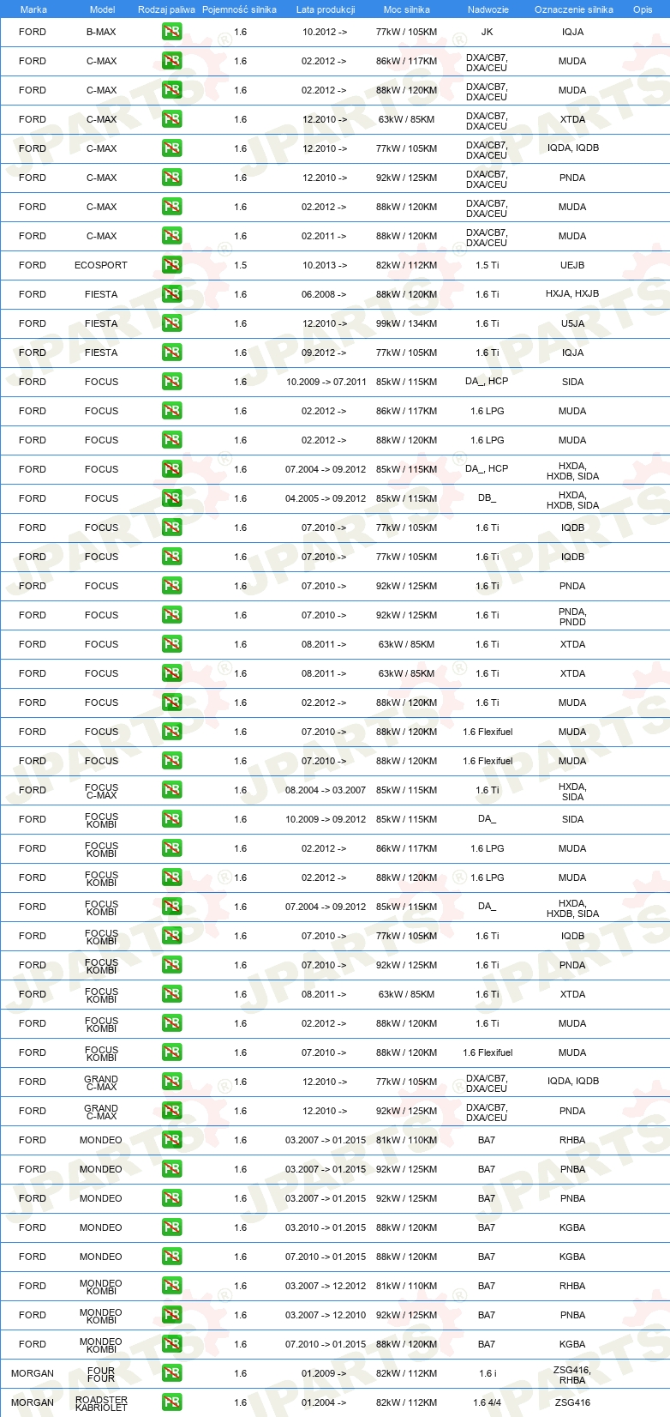Click the Oznaczenie silnika column header
This screenshot has width=670, height=1417.
point(573,9)
